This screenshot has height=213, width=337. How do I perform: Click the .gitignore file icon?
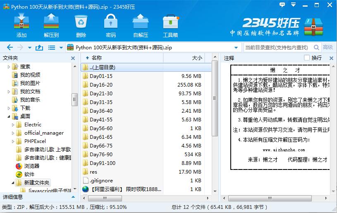86,181
